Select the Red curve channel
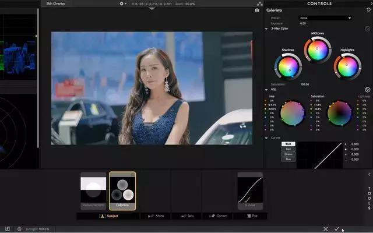This screenshot has width=373, height=233. [288, 149]
